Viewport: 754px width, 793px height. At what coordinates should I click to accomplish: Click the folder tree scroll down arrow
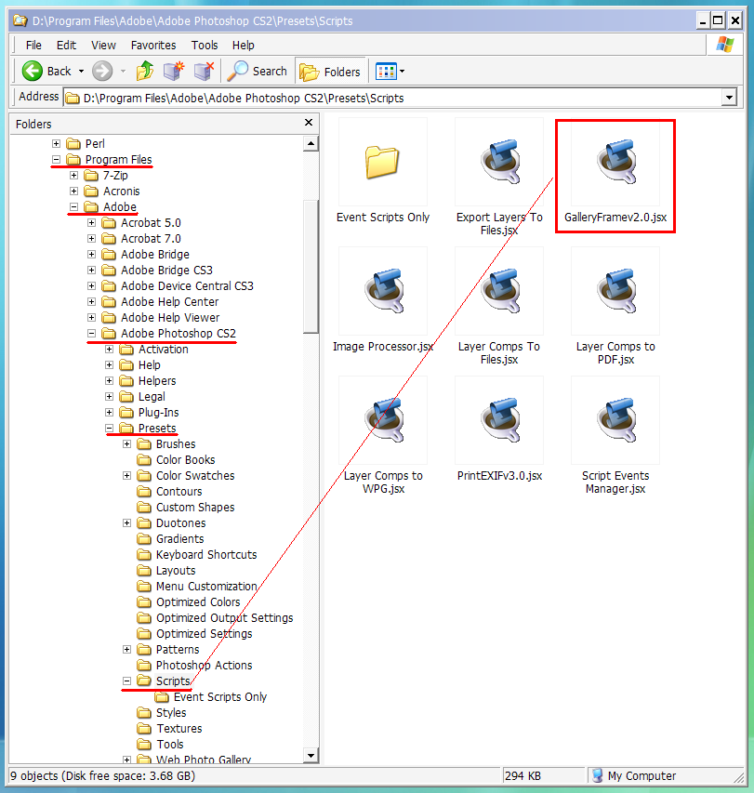311,756
